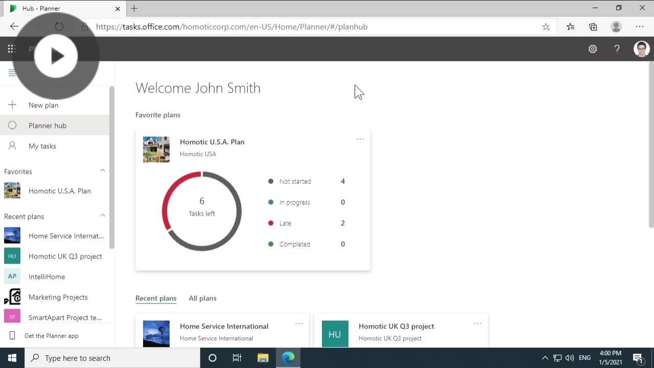Open Home Service Internat... in sidebar
Image resolution: width=654 pixels, height=368 pixels.
(55, 236)
